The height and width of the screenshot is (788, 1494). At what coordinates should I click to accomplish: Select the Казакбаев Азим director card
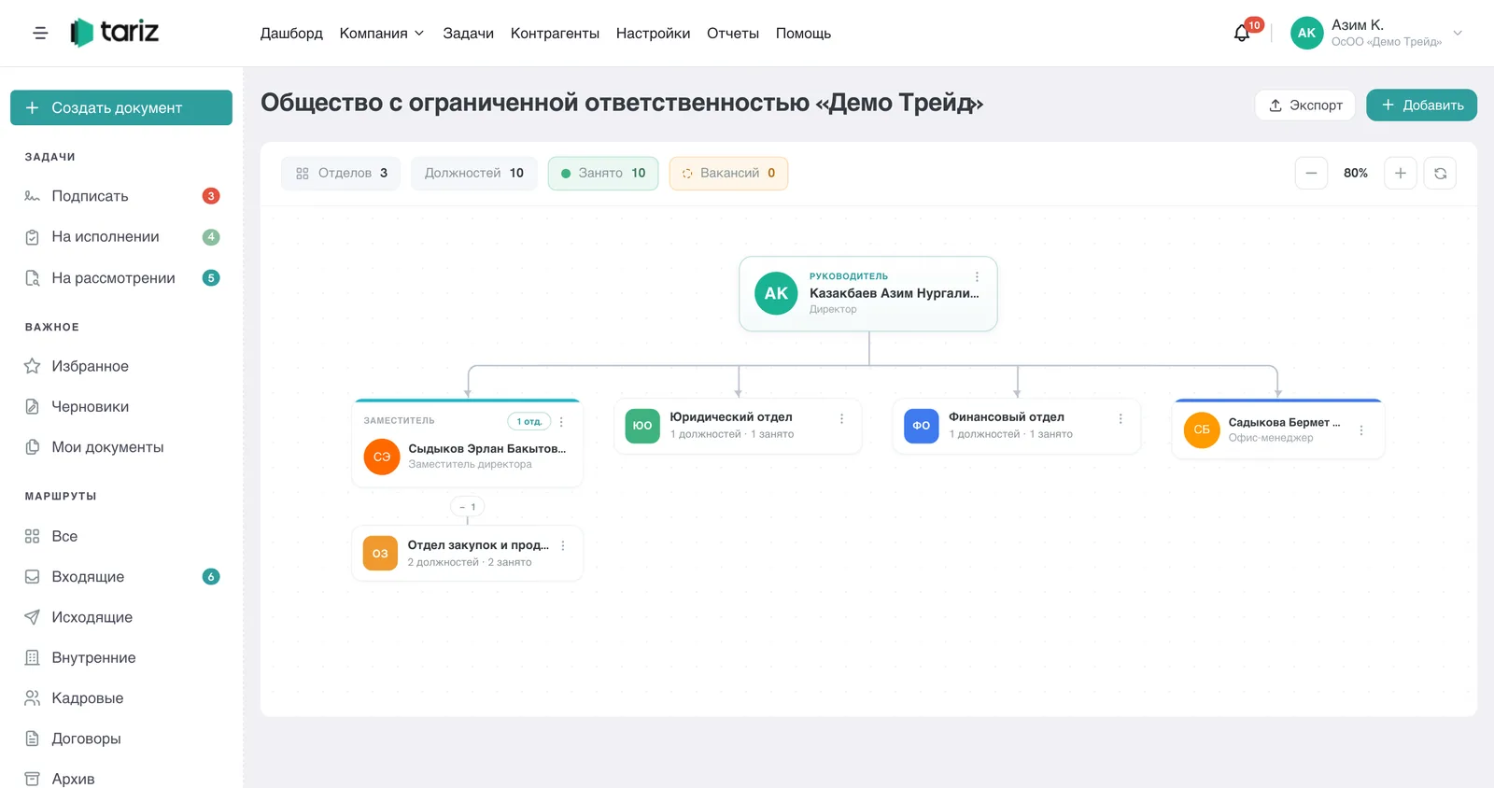(x=868, y=294)
